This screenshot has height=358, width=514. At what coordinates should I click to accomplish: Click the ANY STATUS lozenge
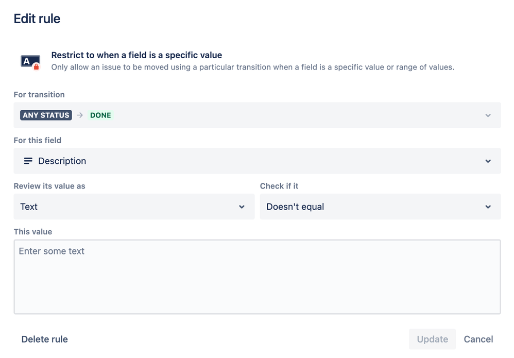[46, 115]
